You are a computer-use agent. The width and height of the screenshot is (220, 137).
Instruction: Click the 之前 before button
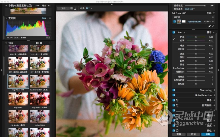click(x=63, y=8)
